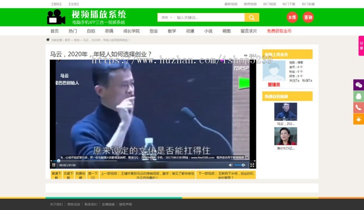Image resolution: width=364 pixels, height=210 pixels.
Task: Open the 推荐视频 top link
Action: [250, 4]
